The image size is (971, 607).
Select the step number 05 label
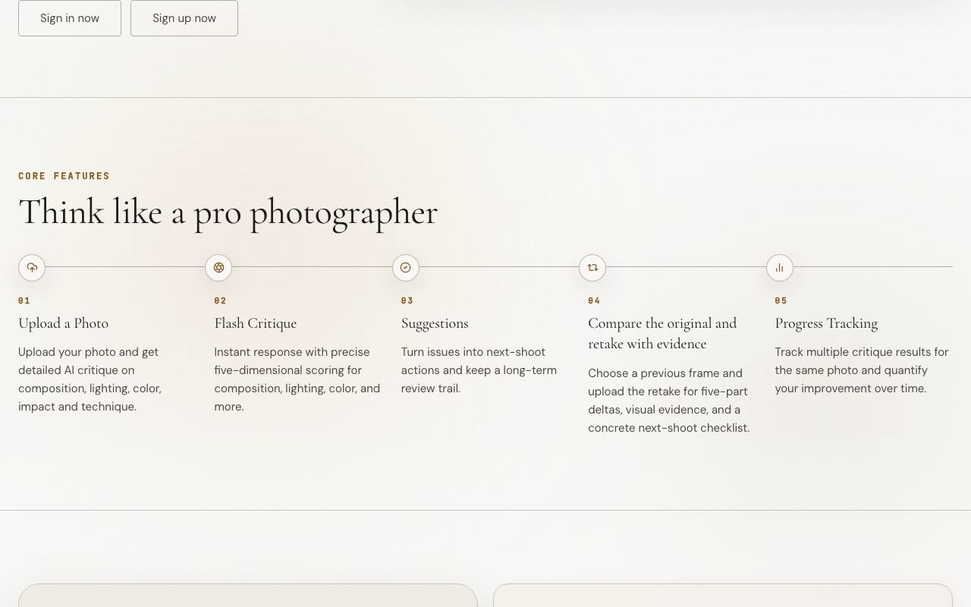pyautogui.click(x=781, y=300)
